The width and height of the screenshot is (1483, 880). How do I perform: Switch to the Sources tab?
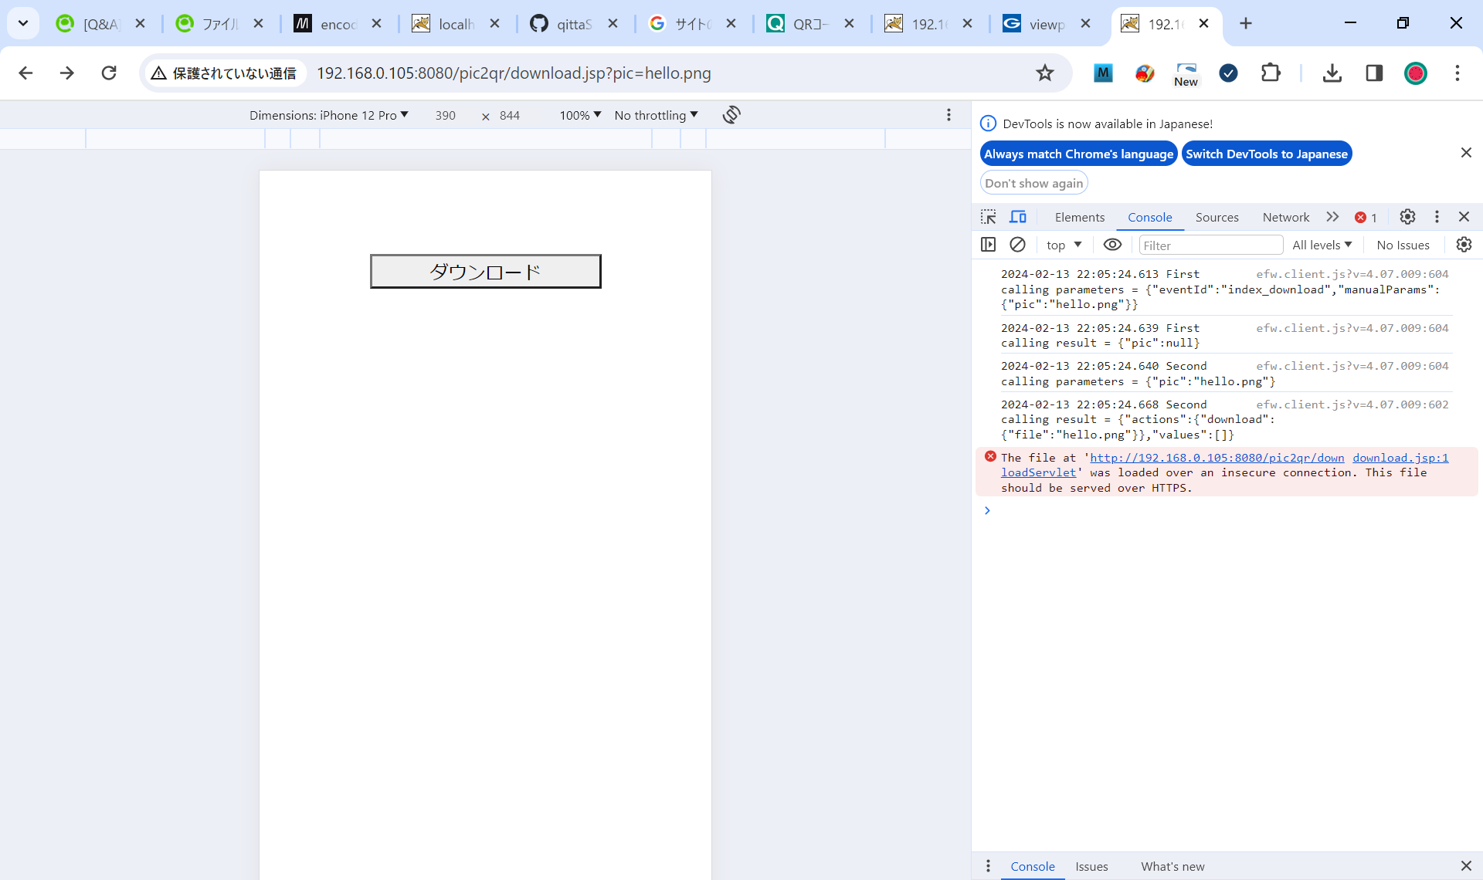pyautogui.click(x=1217, y=217)
